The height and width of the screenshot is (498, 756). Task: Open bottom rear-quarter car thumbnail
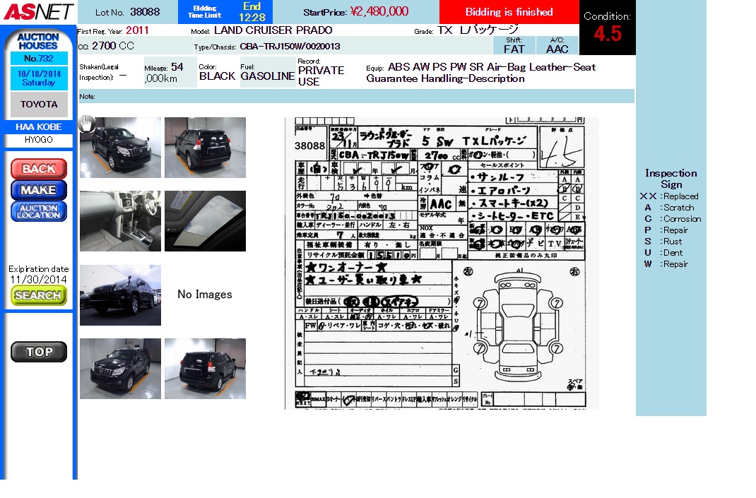click(205, 369)
